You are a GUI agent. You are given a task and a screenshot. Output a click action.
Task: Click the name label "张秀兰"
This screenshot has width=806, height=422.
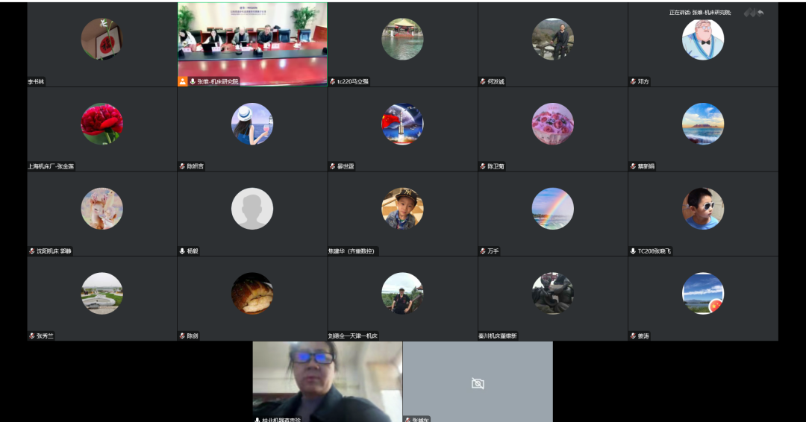[x=46, y=336]
